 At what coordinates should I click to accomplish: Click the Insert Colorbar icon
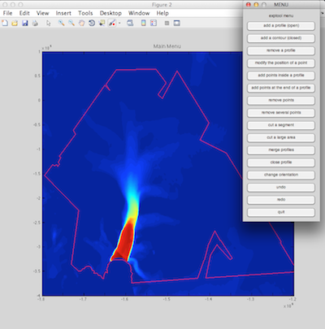point(144,24)
